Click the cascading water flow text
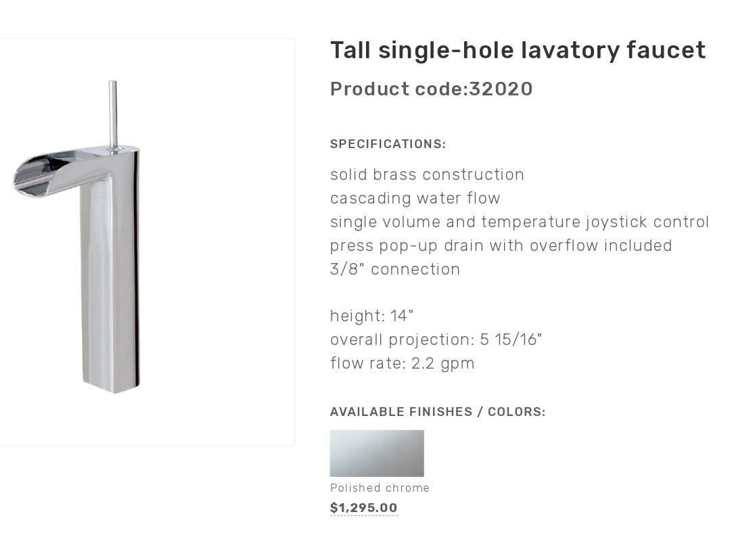The height and width of the screenshot is (535, 730). coord(415,198)
